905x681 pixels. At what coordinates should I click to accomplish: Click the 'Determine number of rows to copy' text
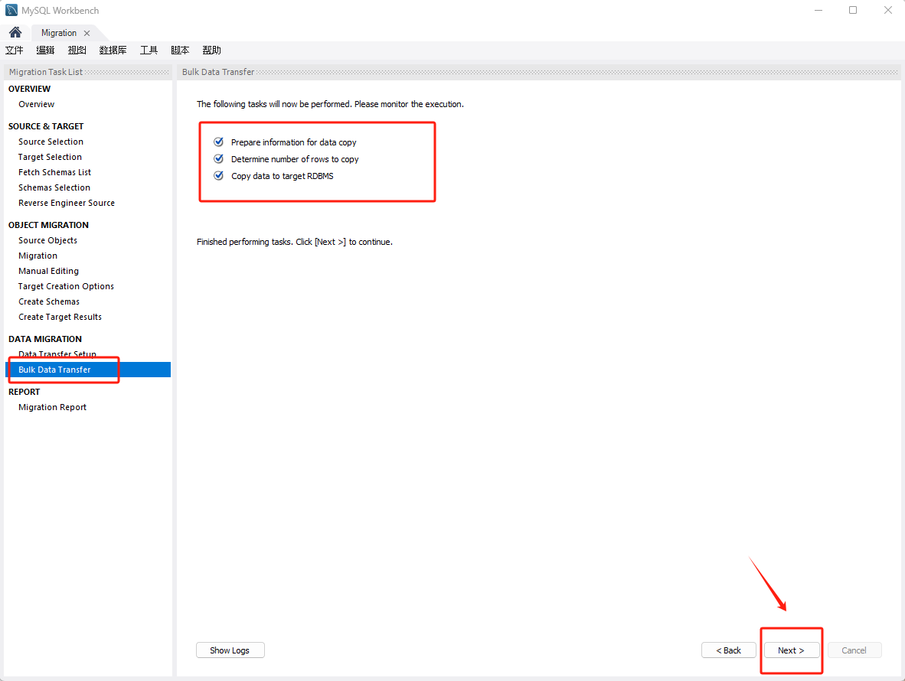tap(295, 159)
